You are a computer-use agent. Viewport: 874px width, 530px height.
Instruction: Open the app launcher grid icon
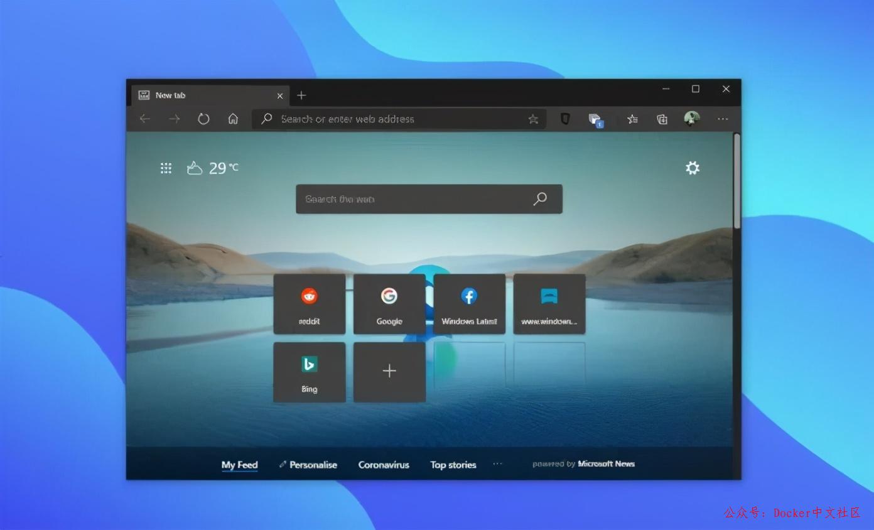[166, 168]
